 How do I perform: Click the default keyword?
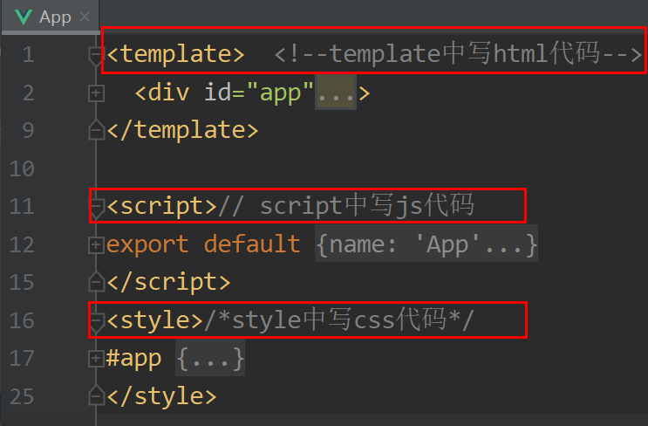click(252, 244)
